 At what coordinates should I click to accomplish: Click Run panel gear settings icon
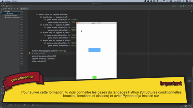tap(189, 81)
